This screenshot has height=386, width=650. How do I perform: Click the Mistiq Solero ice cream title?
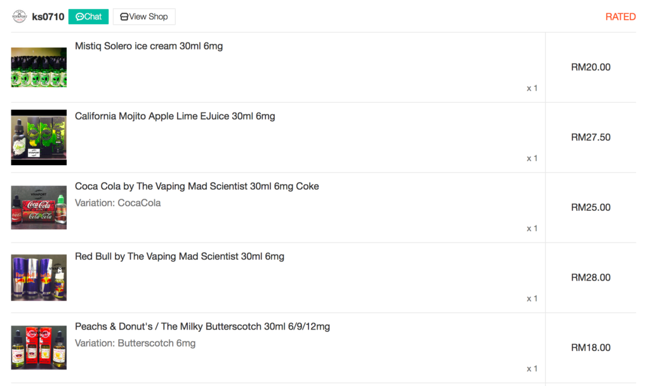click(149, 46)
